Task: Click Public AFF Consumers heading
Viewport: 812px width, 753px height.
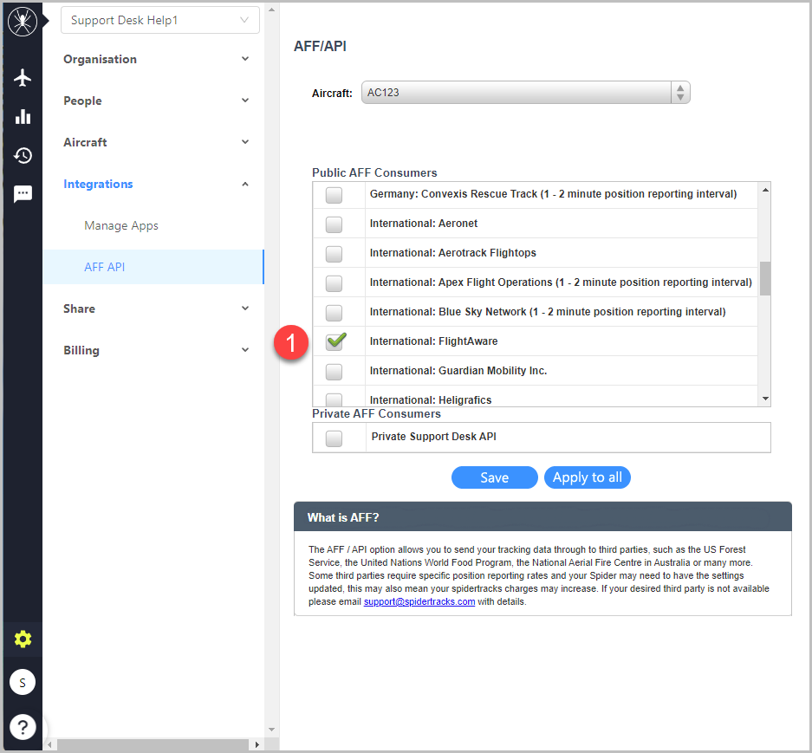Action: pyautogui.click(x=374, y=172)
